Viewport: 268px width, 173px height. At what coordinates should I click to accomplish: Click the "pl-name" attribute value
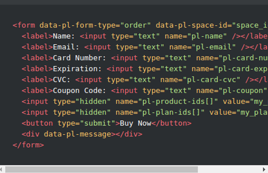(207, 36)
